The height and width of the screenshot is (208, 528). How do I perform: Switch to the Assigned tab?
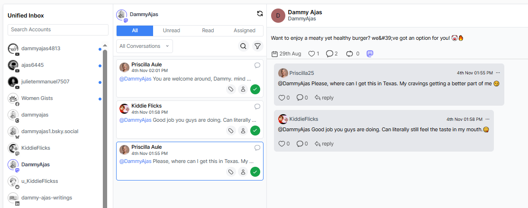click(x=245, y=30)
